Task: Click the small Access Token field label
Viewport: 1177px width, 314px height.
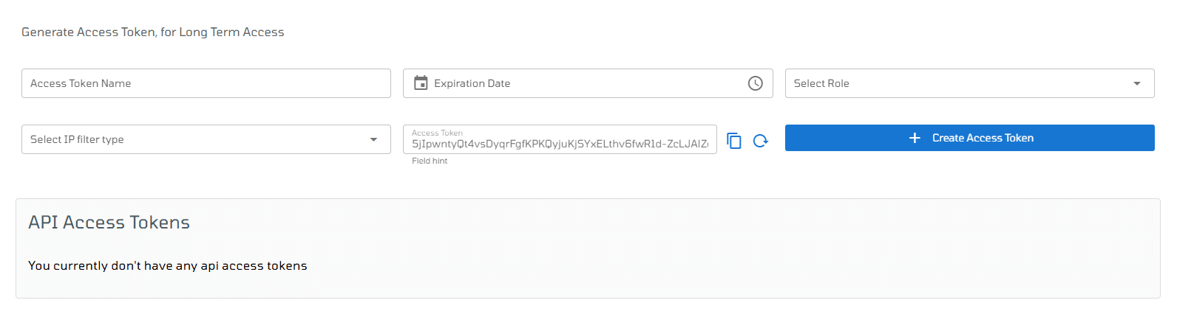Action: (437, 133)
